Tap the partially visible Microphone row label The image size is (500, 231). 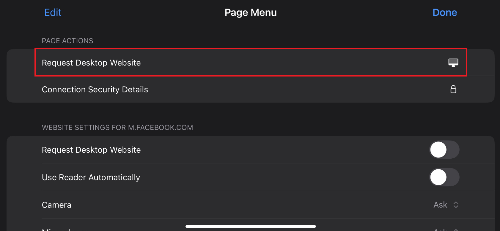[x=64, y=230]
